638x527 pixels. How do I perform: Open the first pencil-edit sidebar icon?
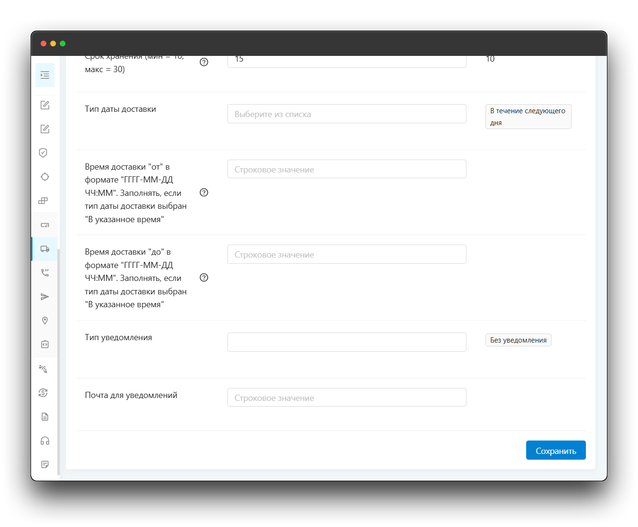tap(45, 105)
